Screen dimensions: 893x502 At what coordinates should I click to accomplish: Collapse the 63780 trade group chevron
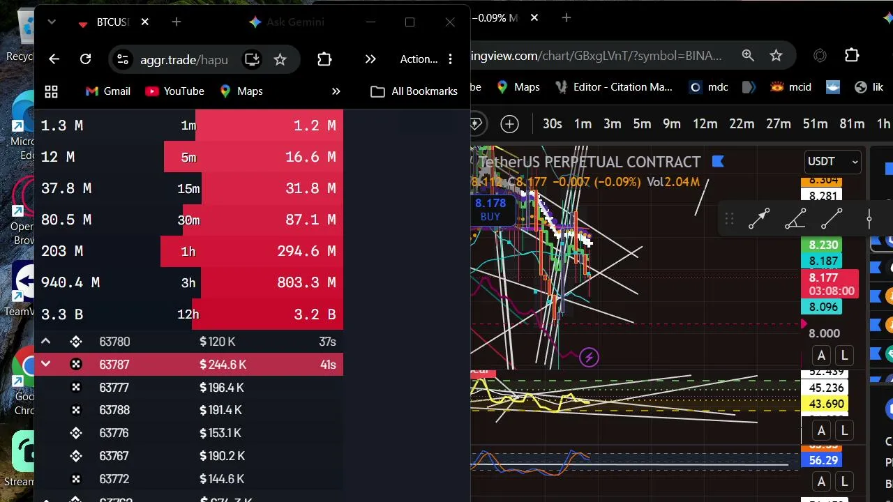(x=45, y=342)
